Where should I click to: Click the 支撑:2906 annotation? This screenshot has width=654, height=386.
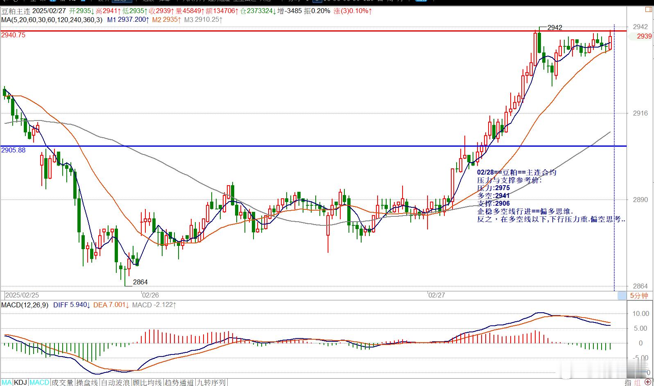coord(493,204)
